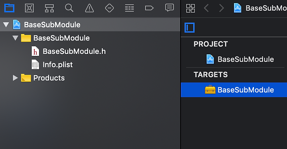Select the BaseSubModule target
Image resolution: width=287 pixels, height=149 pixels.
coord(234,90)
